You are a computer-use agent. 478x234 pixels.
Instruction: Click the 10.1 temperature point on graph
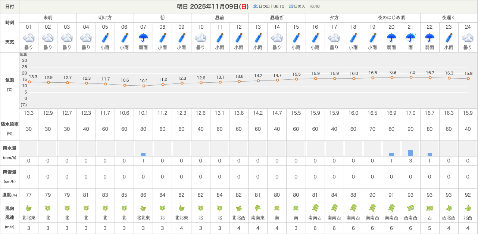coord(144,86)
